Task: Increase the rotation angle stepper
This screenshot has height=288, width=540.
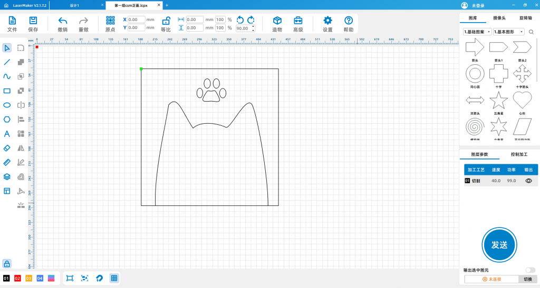Action: [254, 26]
